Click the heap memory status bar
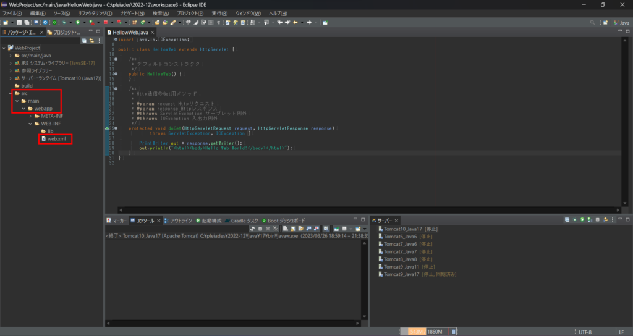The image size is (633, 336). point(425,331)
